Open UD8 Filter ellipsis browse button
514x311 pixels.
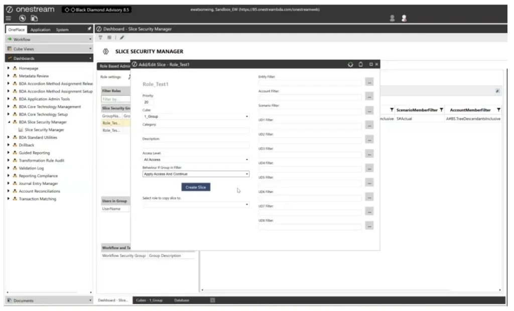click(369, 226)
